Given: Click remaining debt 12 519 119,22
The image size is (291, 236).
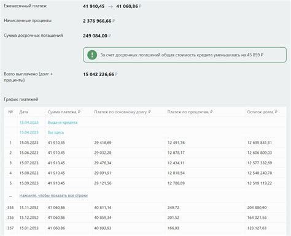Looking at the screenshot, I should click(260, 183).
